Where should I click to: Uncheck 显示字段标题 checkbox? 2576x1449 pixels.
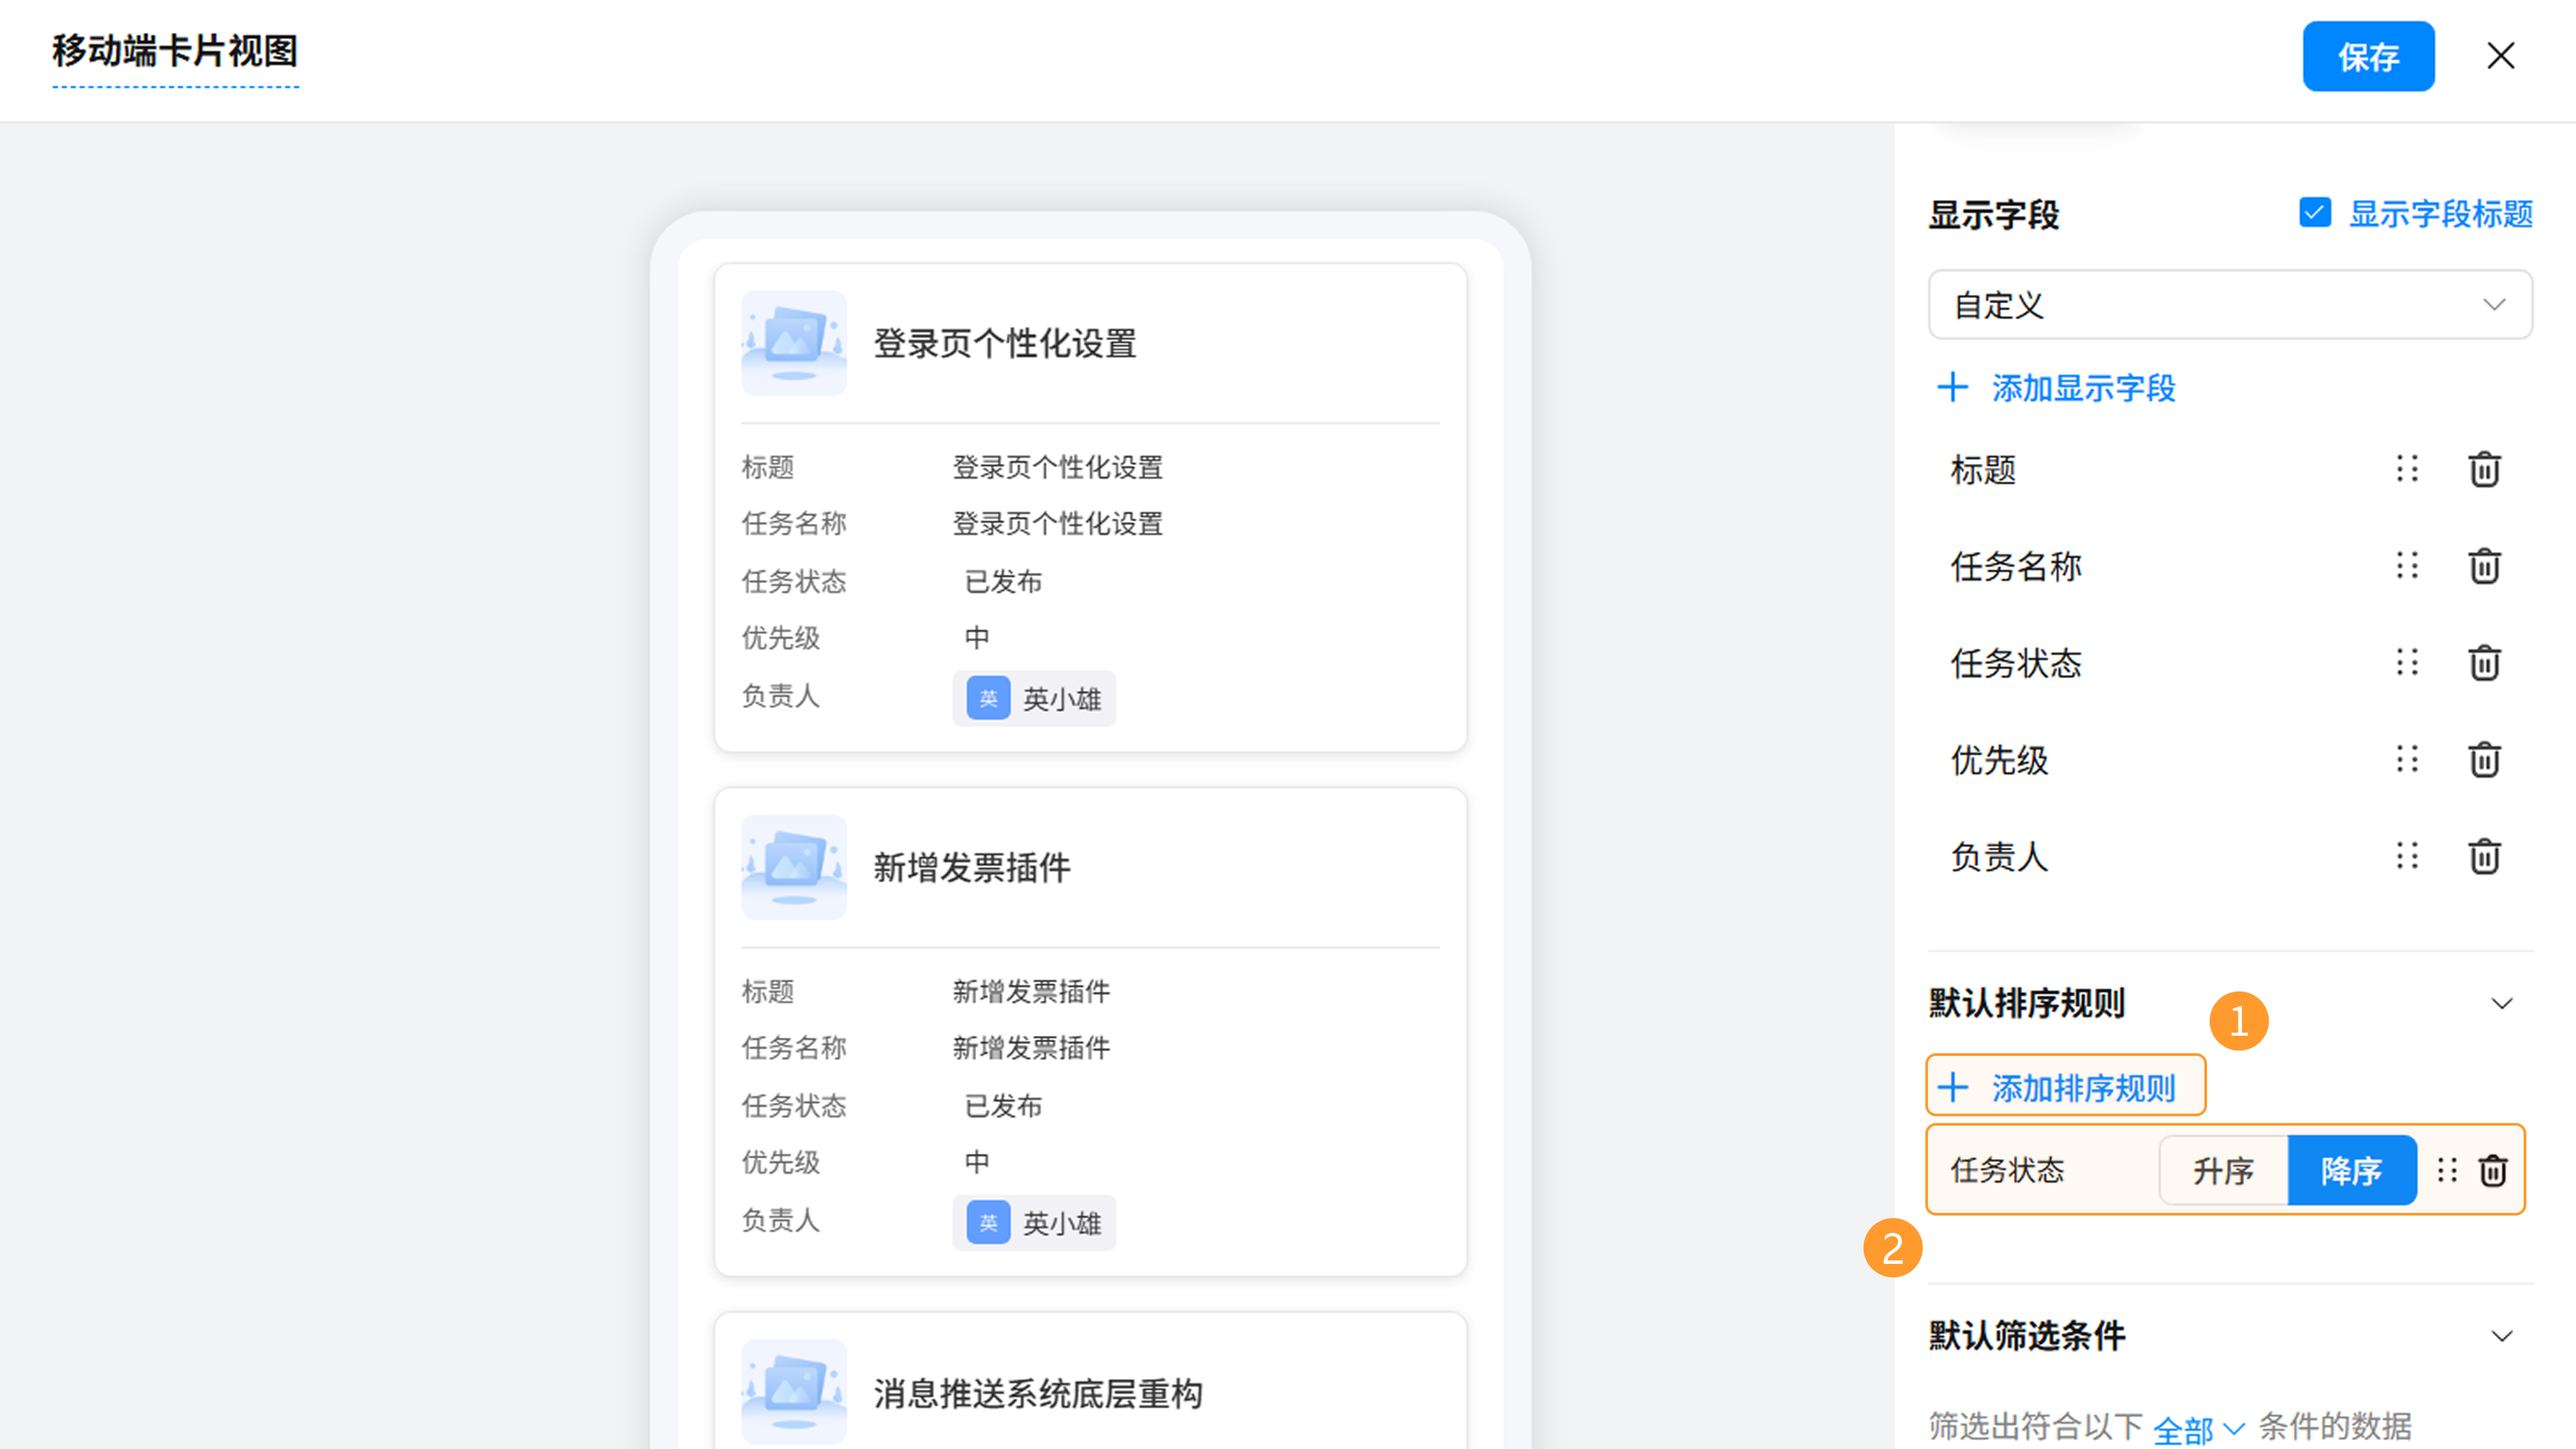coord(2315,213)
